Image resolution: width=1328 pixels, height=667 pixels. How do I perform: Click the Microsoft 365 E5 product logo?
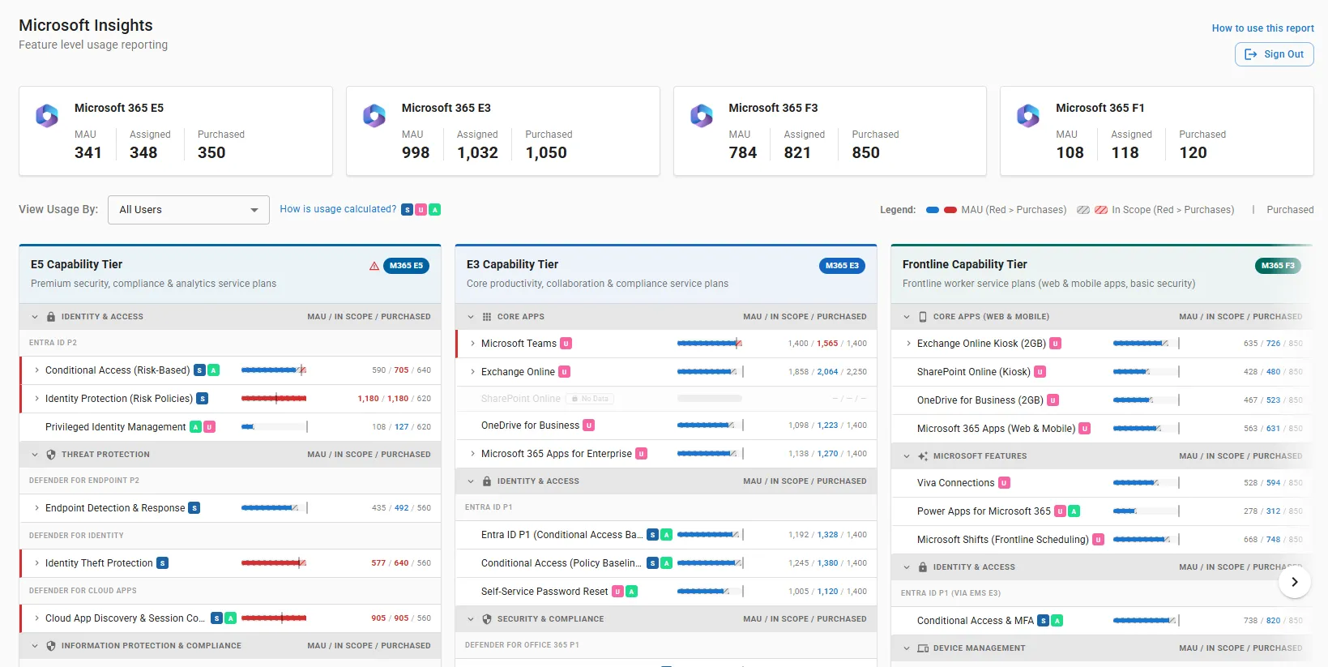pyautogui.click(x=47, y=116)
